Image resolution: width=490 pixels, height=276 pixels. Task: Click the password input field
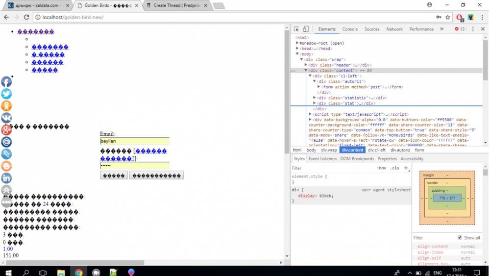[135, 165]
